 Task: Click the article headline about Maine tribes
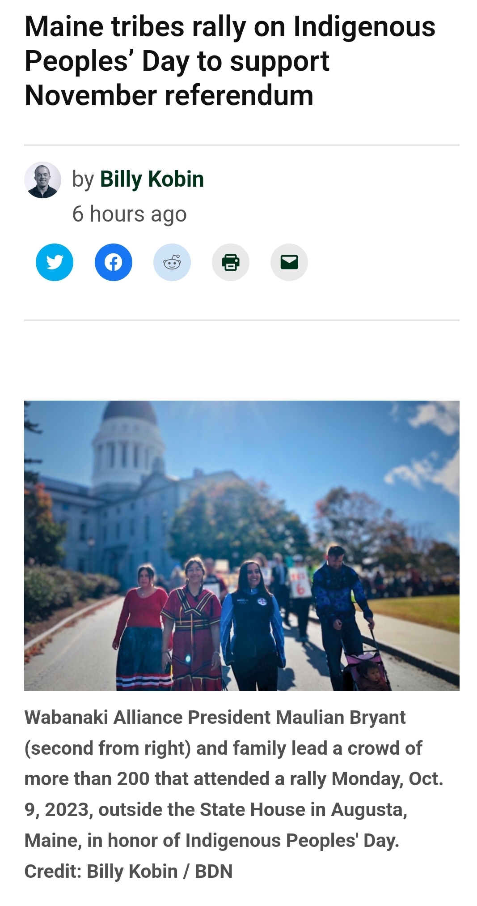[230, 61]
